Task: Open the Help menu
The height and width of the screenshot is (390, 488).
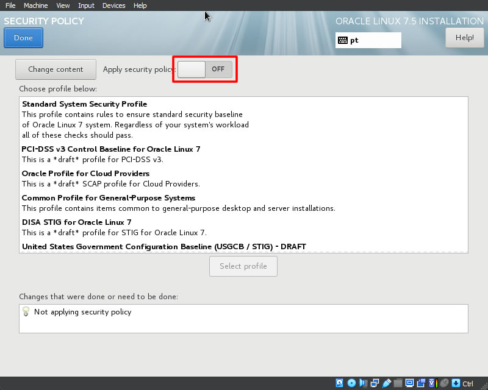Action: click(140, 5)
